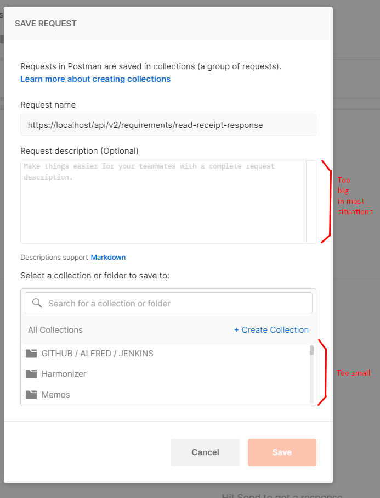
Task: Click the Descriptions support label
Action: (x=54, y=257)
